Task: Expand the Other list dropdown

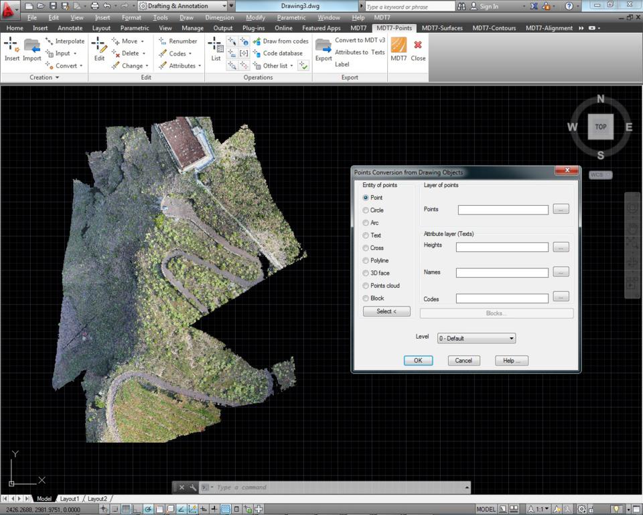Action: click(291, 66)
